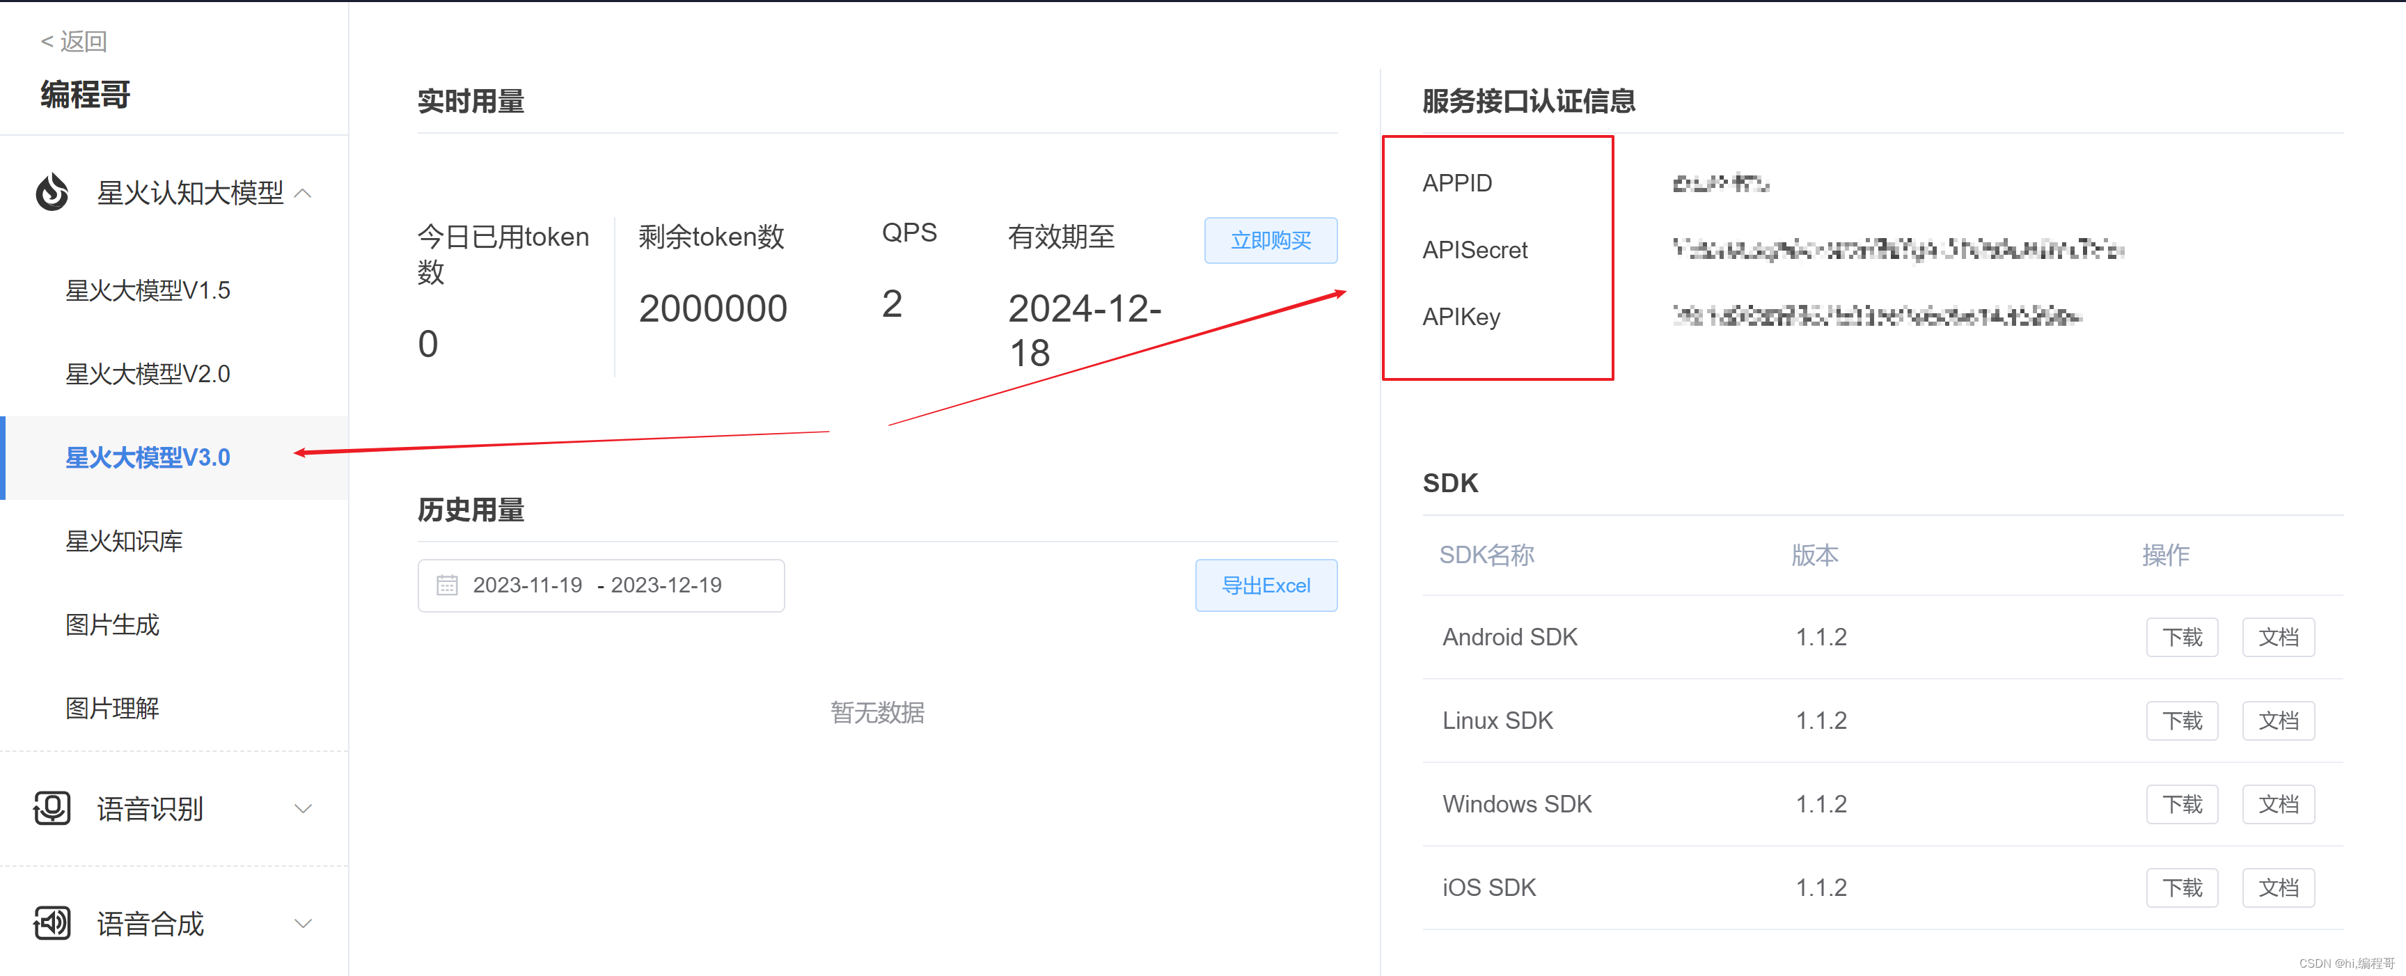Click the 立即购买 button

click(x=1271, y=241)
